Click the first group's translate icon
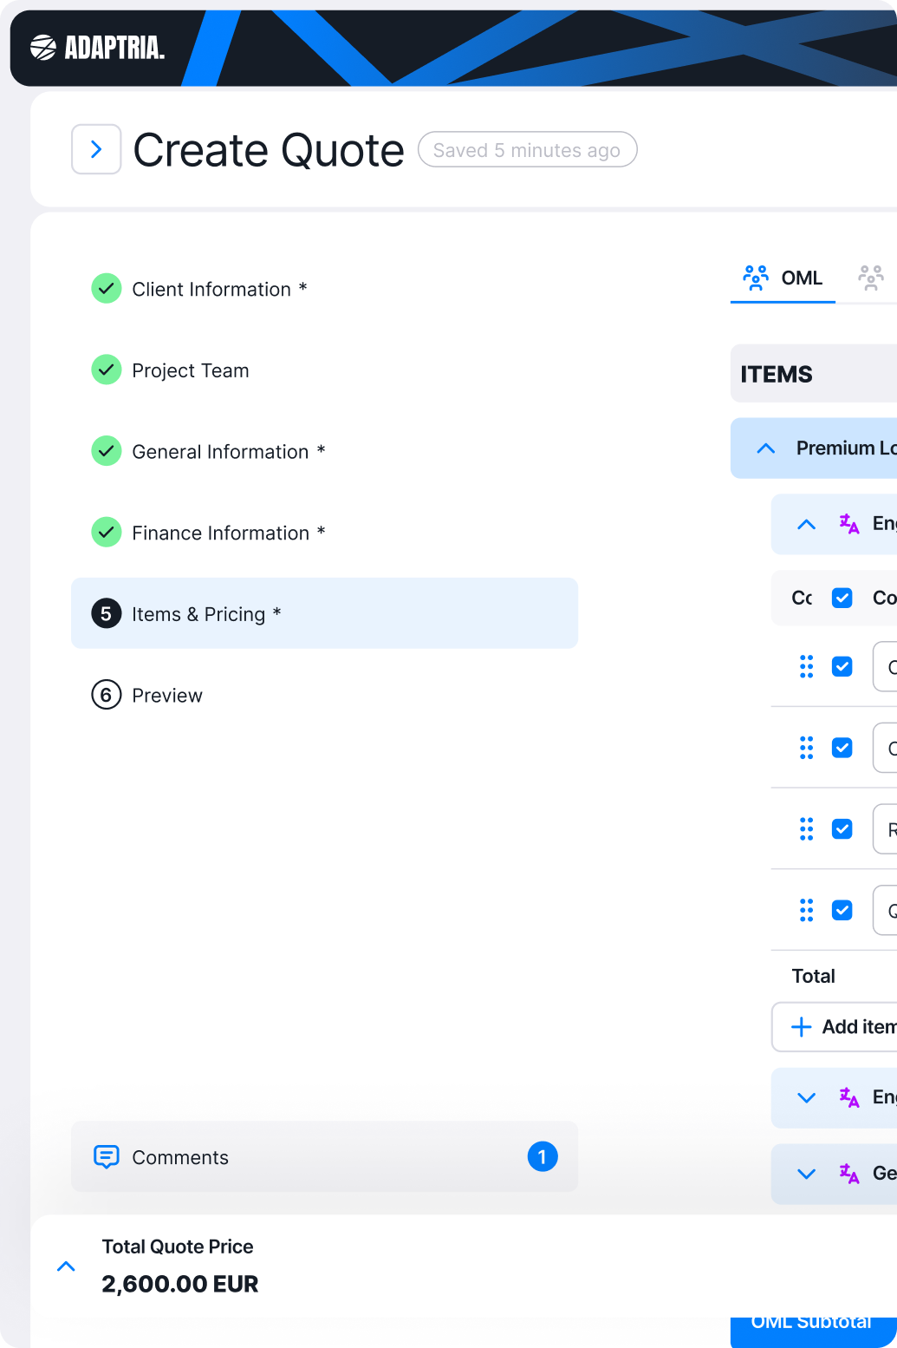897x1348 pixels. [849, 523]
